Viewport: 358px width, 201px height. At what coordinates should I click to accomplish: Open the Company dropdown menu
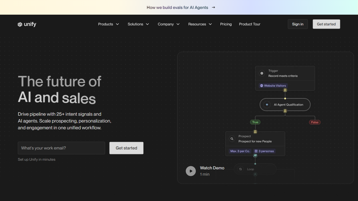click(169, 24)
